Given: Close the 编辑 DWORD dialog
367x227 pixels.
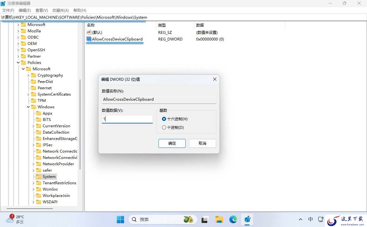Looking at the screenshot, I should [215, 79].
